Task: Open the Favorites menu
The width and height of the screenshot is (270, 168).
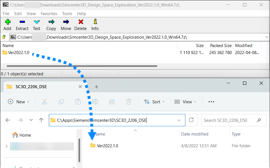Action: [x=49, y=13]
